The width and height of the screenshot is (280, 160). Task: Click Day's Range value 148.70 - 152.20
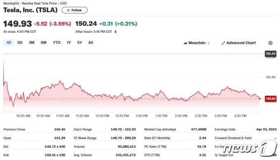click(123, 129)
